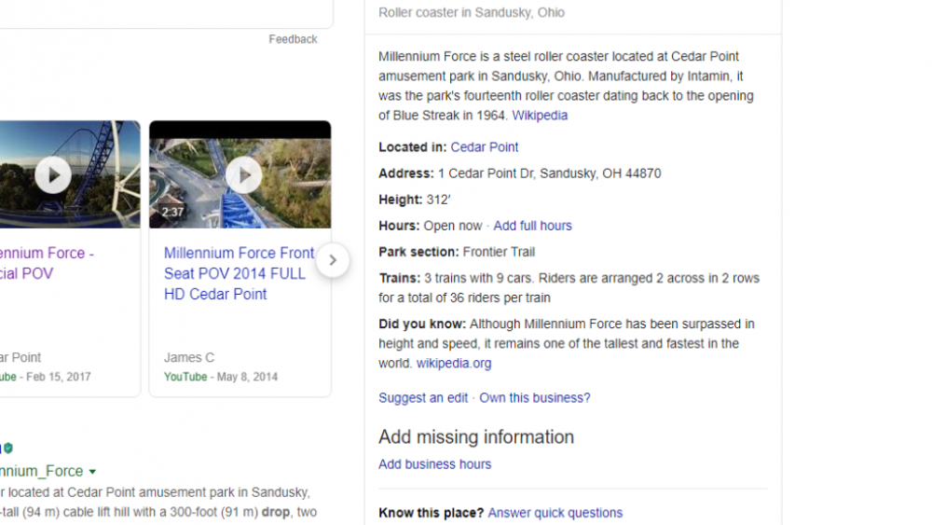Play the first Millennium Force POV video
932x525 pixels.
pyautogui.click(x=53, y=175)
